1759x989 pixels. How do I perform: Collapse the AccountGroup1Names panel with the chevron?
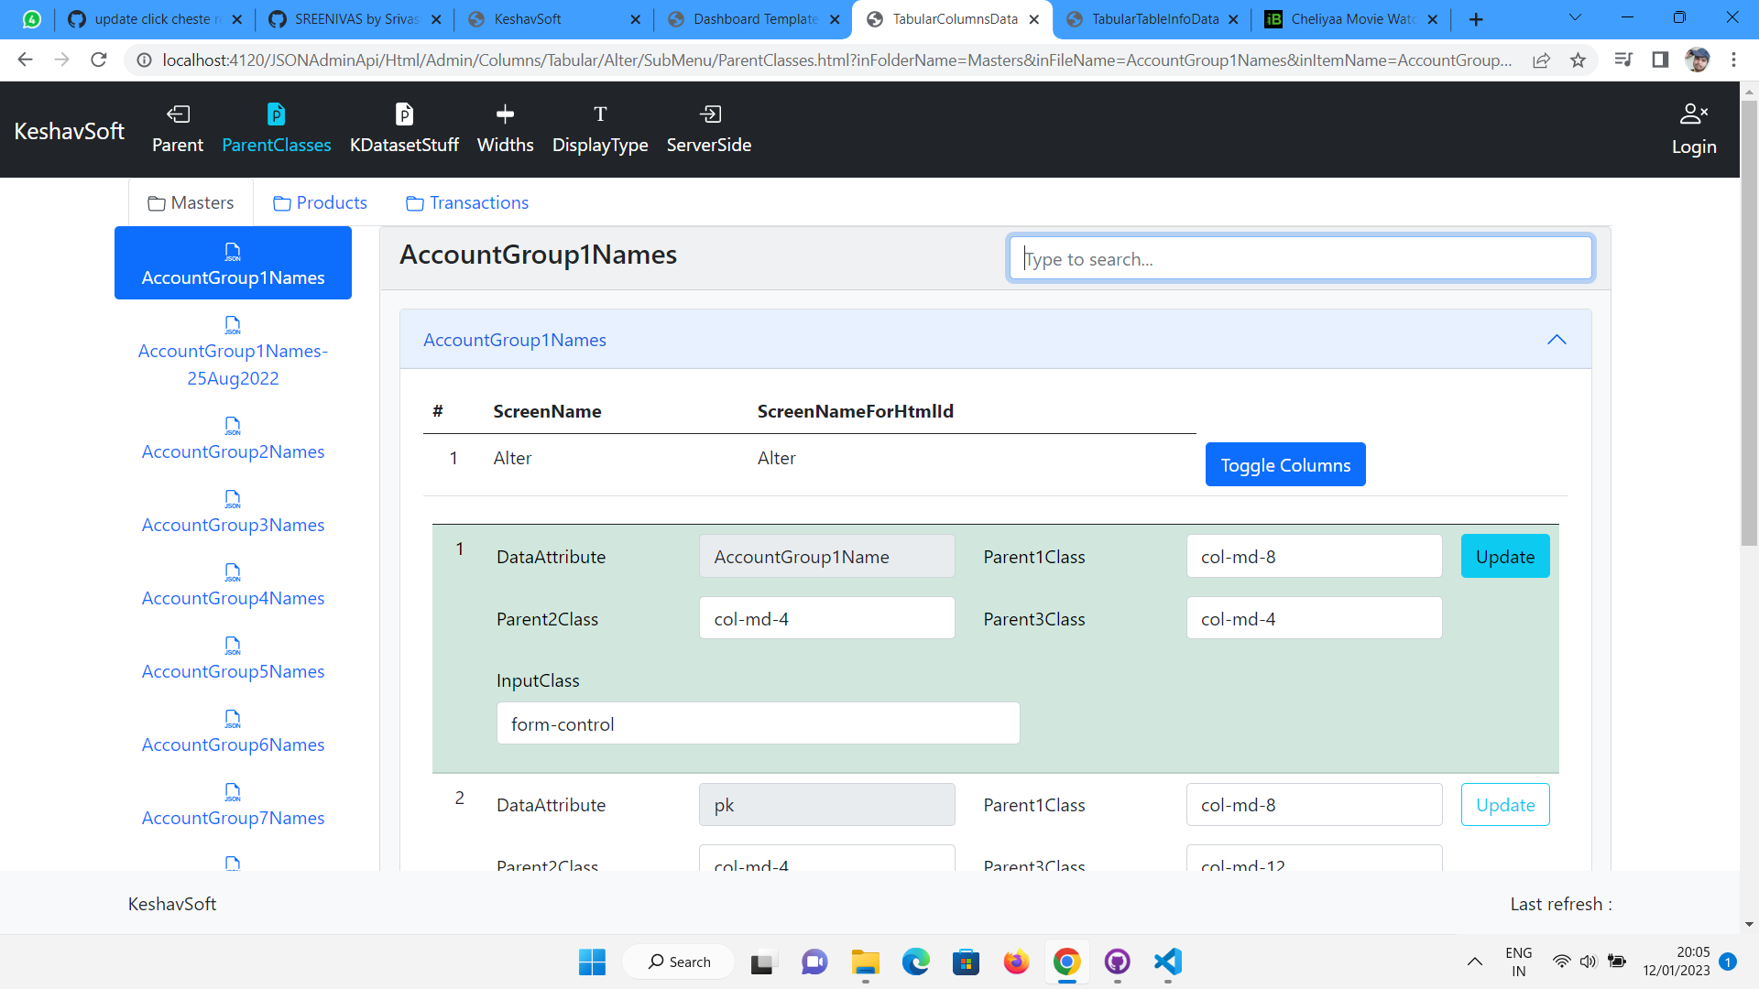tap(1557, 339)
